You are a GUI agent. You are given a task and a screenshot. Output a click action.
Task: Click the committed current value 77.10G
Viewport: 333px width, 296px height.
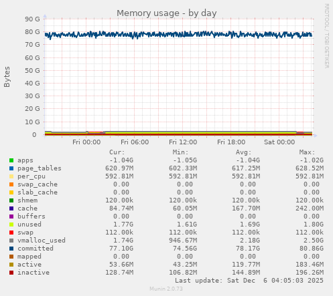click(x=121, y=249)
